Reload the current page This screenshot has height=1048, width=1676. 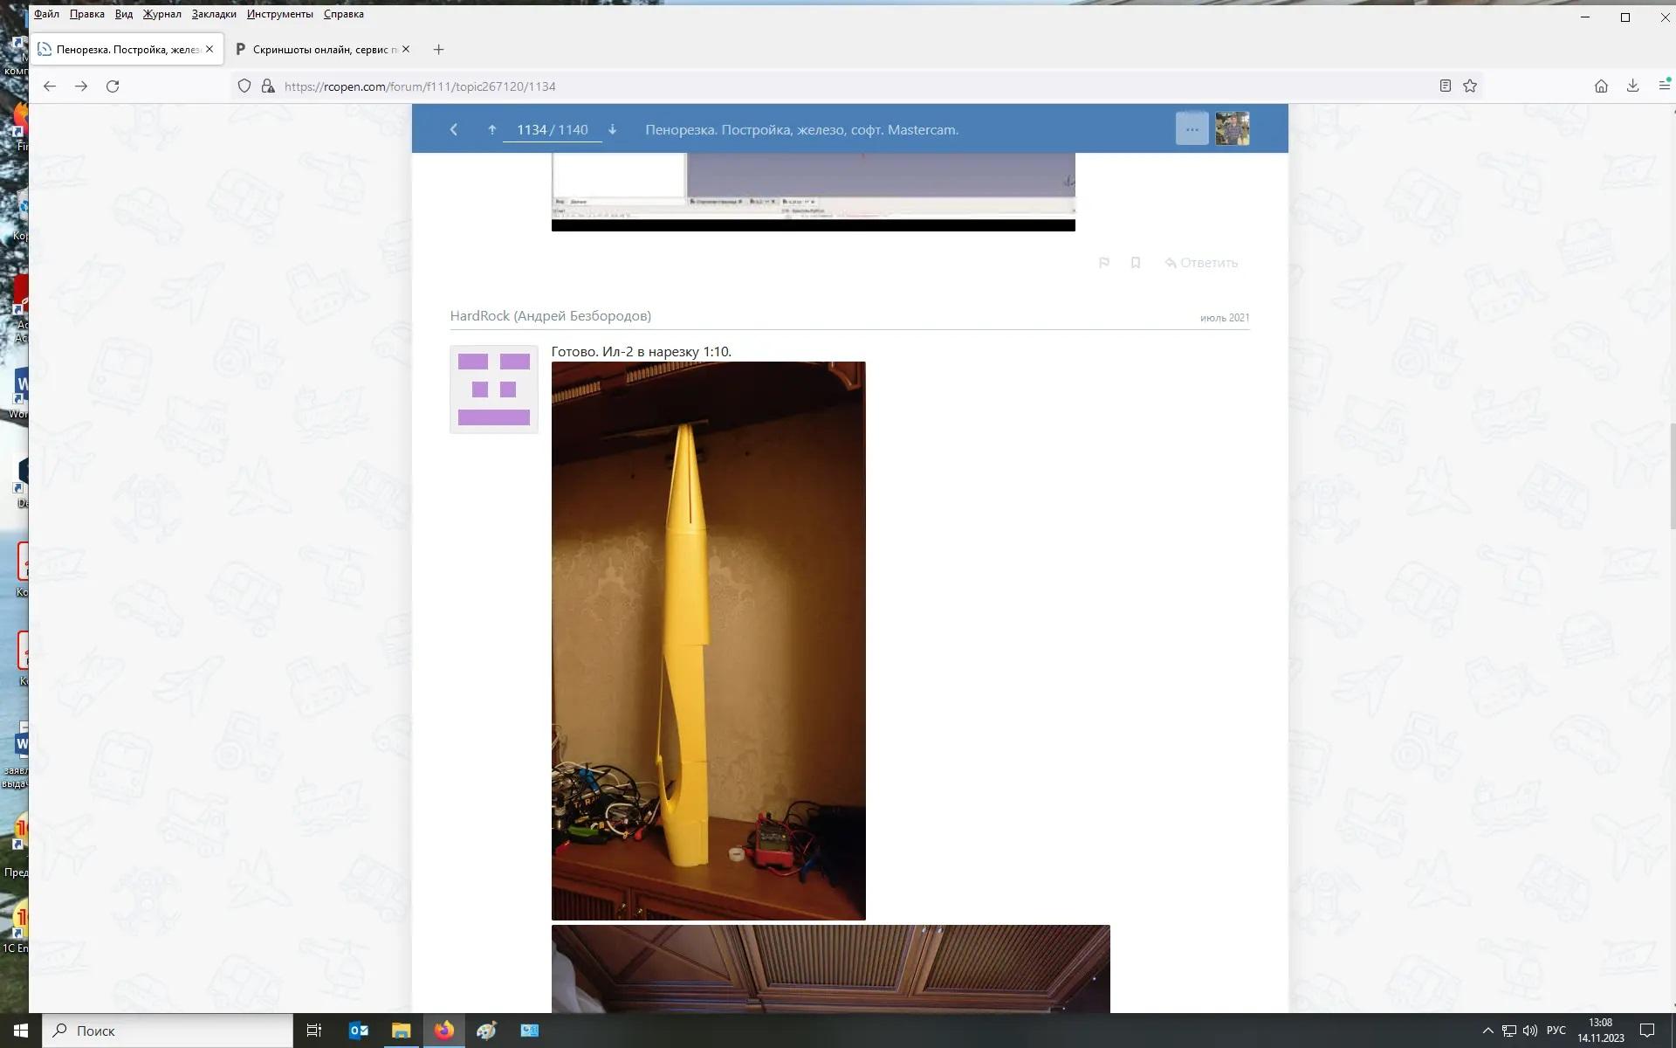[x=113, y=86]
